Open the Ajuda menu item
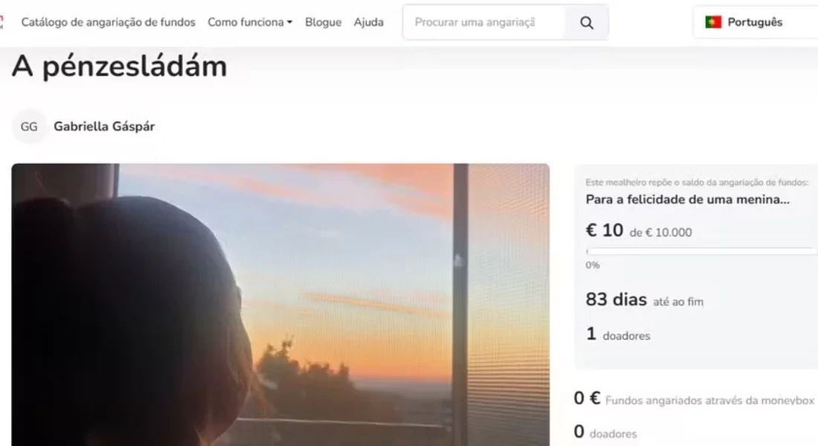Screen dimensions: 818x446 (x=368, y=22)
